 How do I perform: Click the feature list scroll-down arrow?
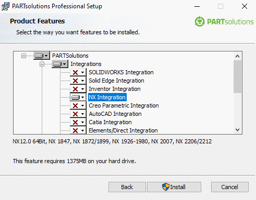[237, 130]
